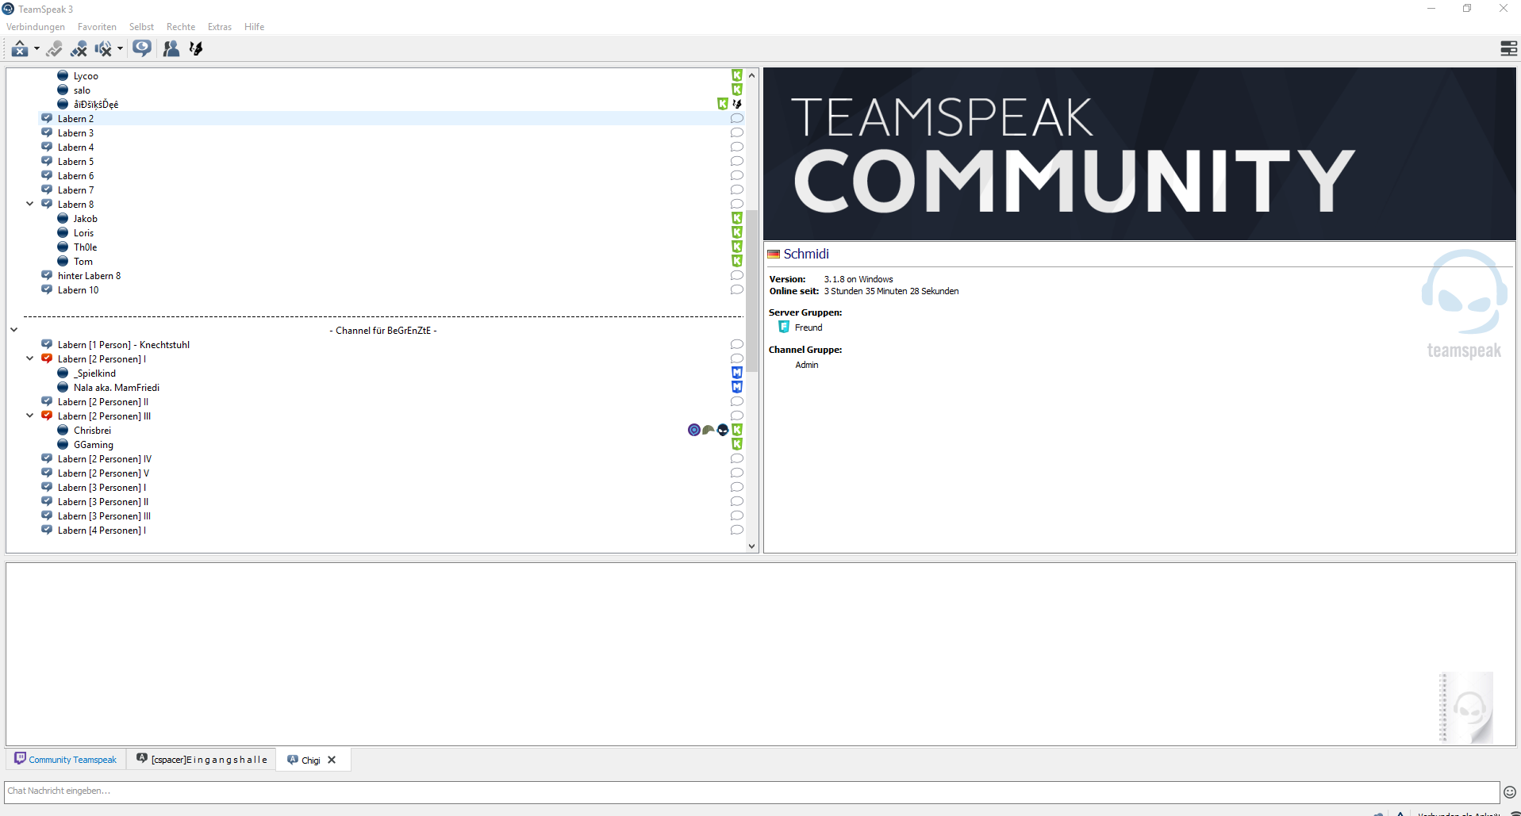This screenshot has width=1521, height=816.
Task: Click the chat bubble icon on Labern 2 row
Action: 736,119
